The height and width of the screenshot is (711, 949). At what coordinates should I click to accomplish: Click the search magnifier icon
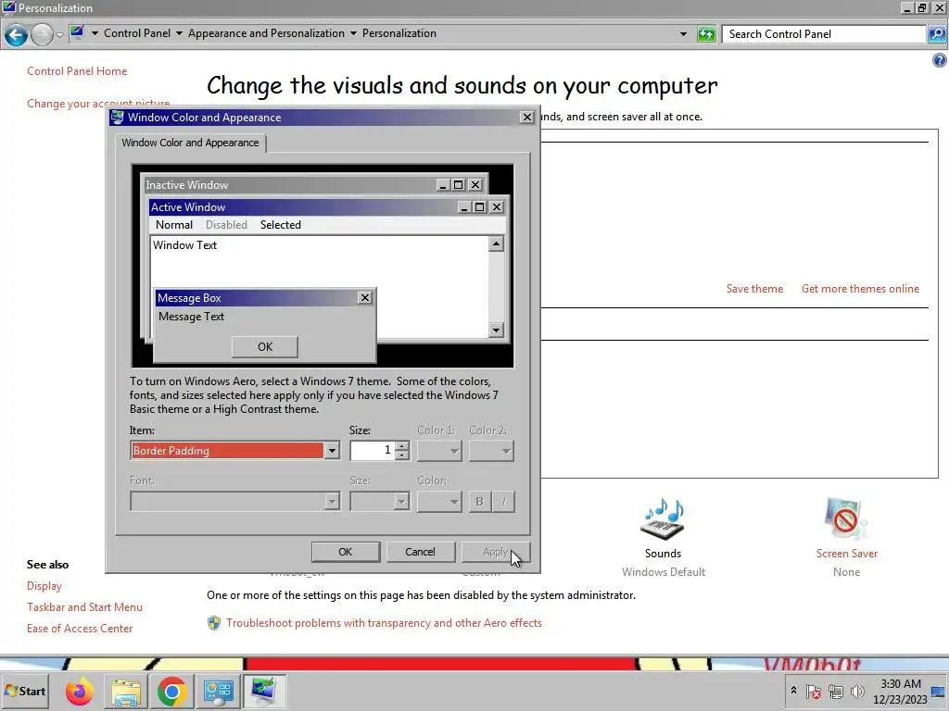pyautogui.click(x=936, y=34)
